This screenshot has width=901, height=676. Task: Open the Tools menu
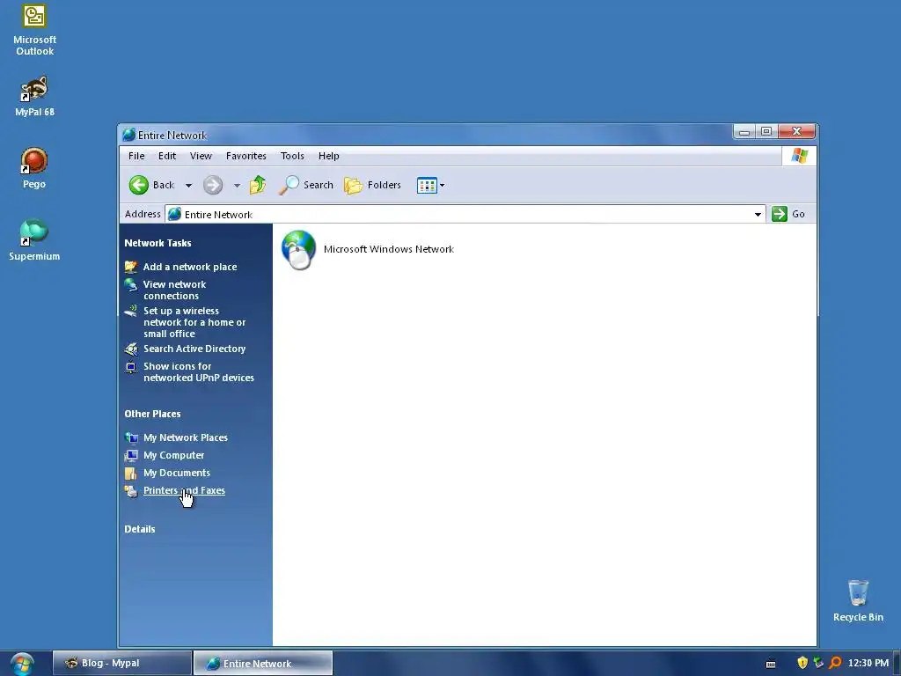pyautogui.click(x=292, y=156)
